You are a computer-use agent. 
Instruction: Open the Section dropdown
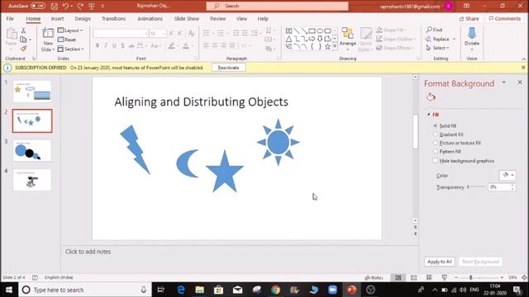[70, 49]
